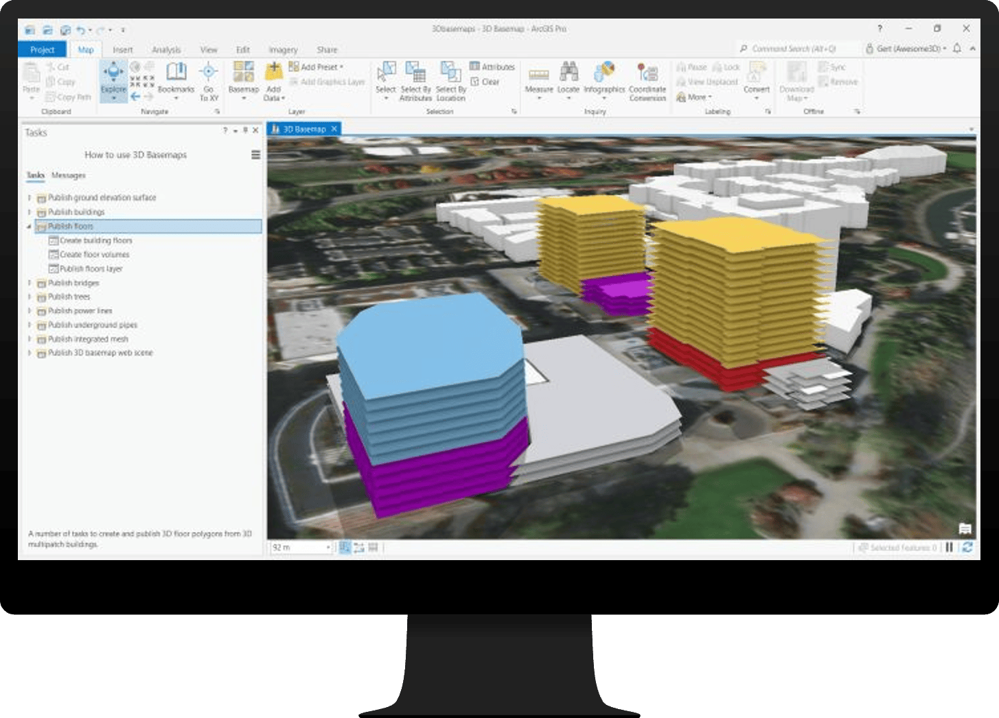Switch to the Messages tab in Tasks pane

(x=69, y=176)
